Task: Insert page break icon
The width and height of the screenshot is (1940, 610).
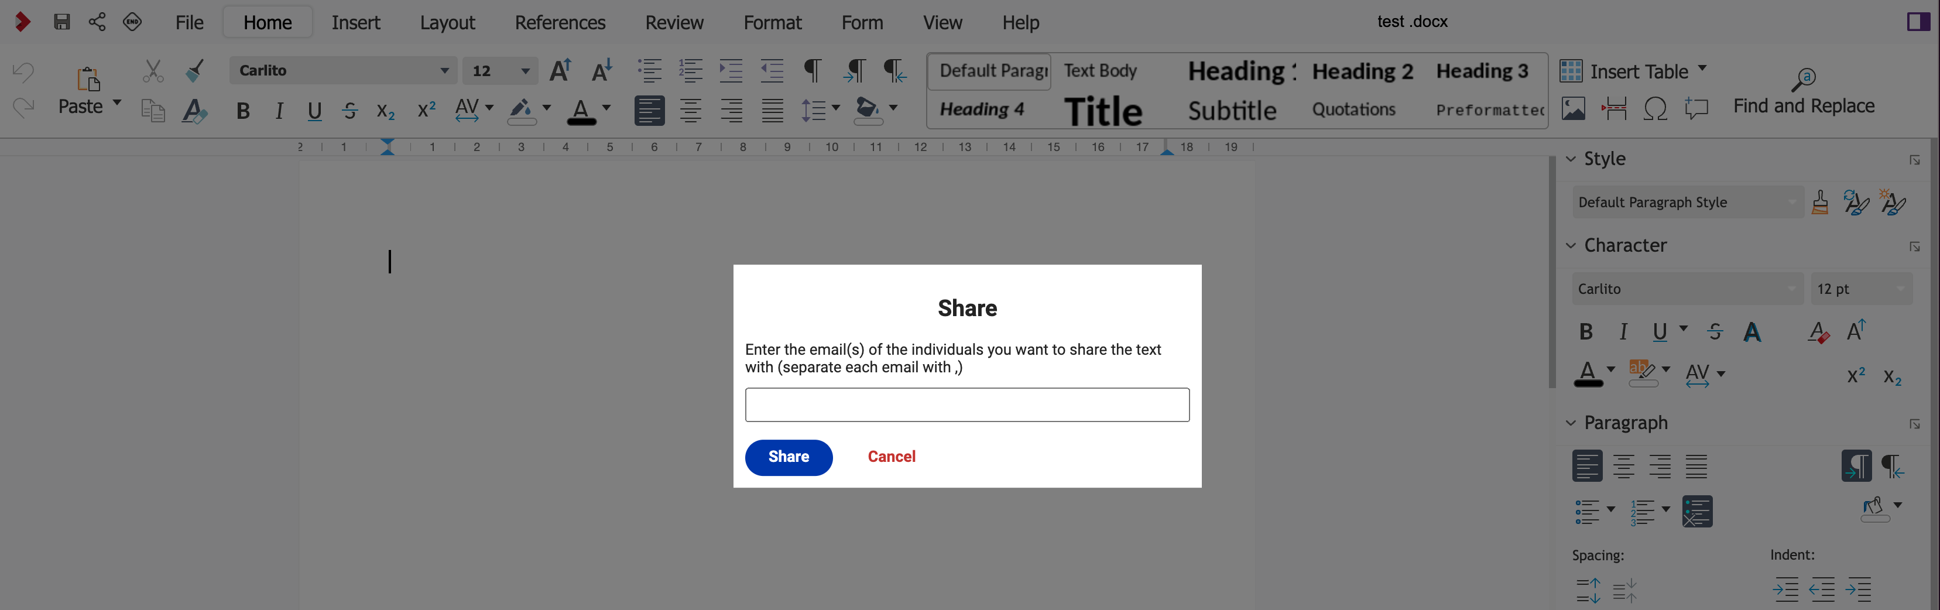Action: click(x=1613, y=108)
